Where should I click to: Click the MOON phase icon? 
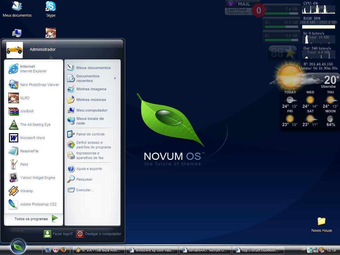(330, 119)
